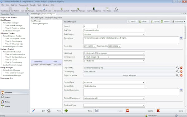The image size is (187, 117).
Task: Search for Legal entity using magnifier icon
Action: tap(177, 68)
